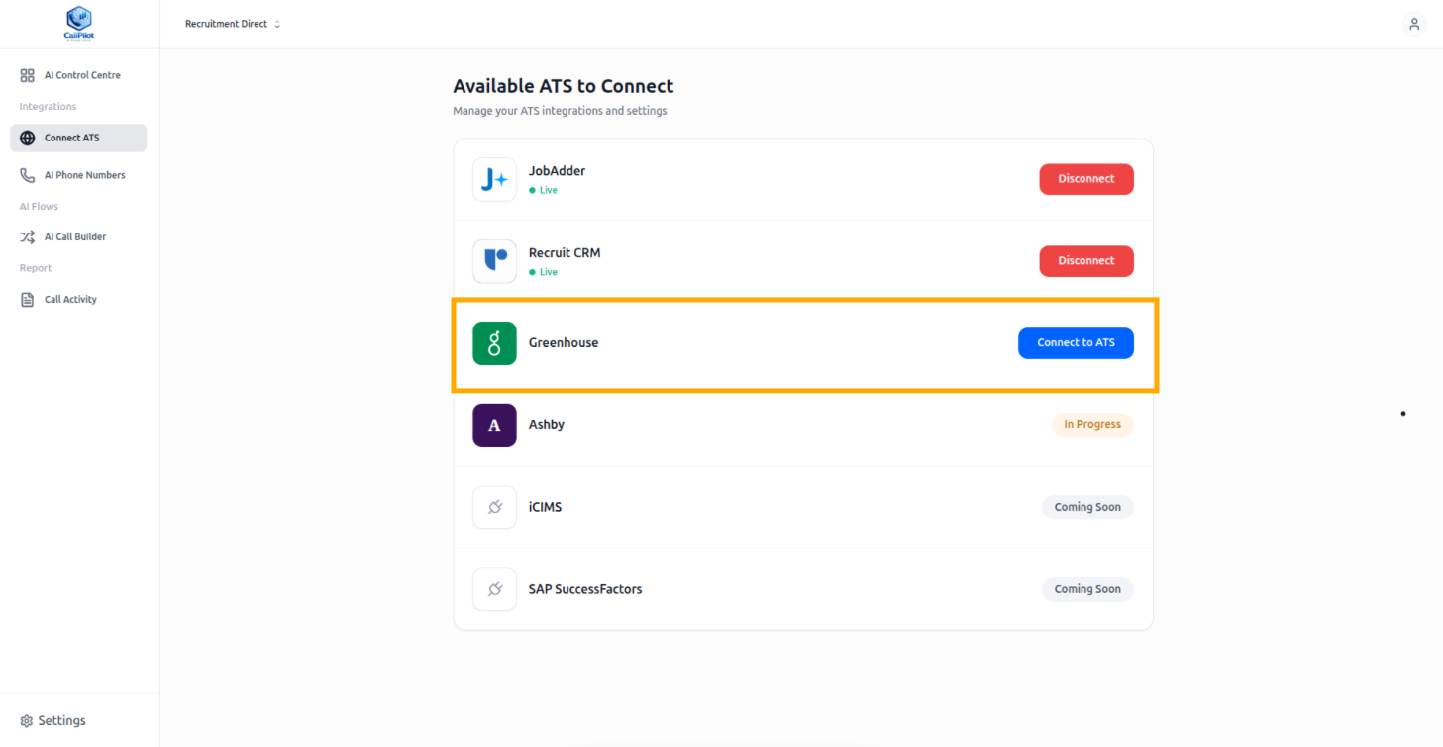This screenshot has width=1443, height=747.
Task: Click the JobAdder logo
Action: pos(494,179)
